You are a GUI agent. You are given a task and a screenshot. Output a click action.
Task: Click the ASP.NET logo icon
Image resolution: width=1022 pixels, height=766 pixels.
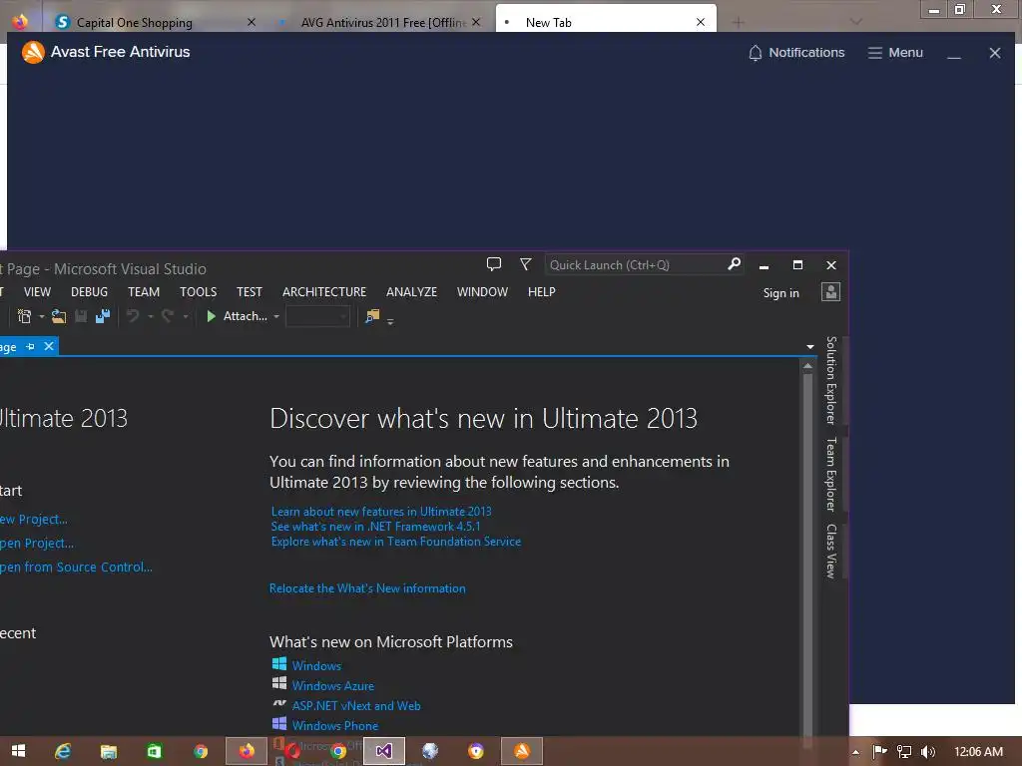pyautogui.click(x=279, y=703)
